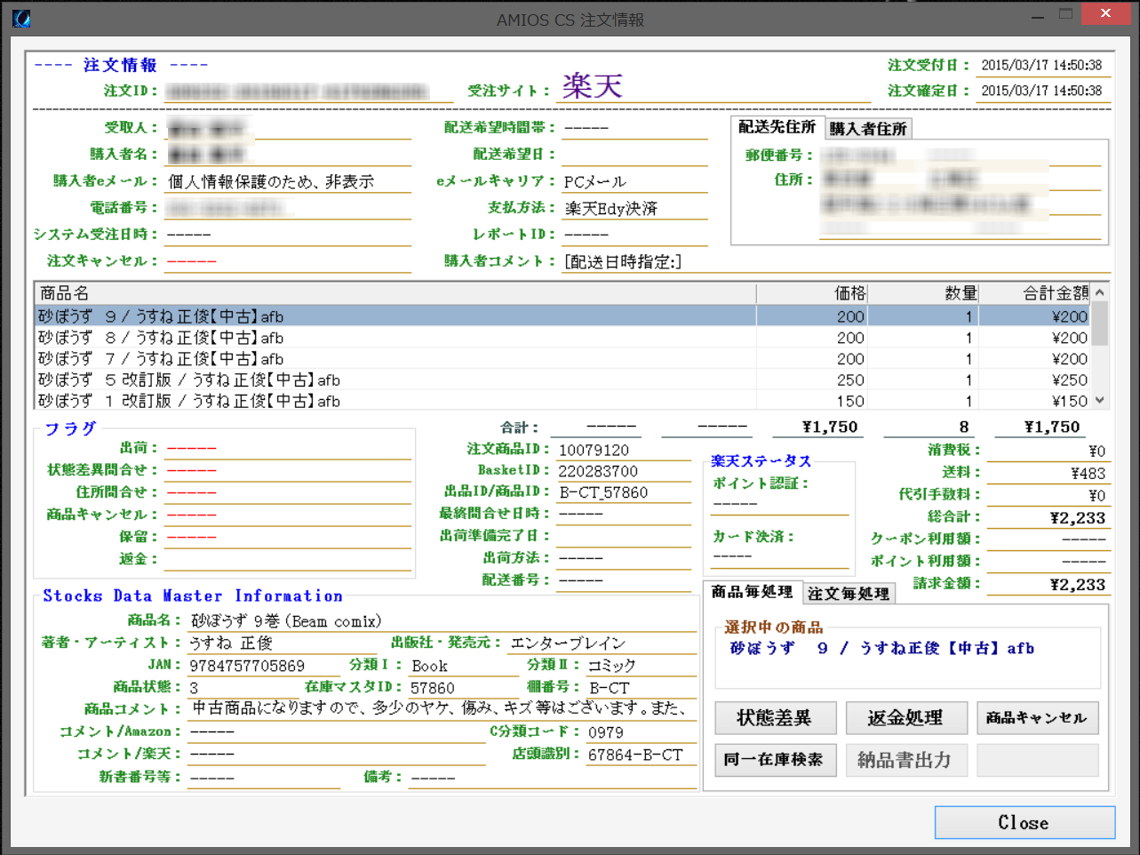The width and height of the screenshot is (1140, 855).
Task: Select row 砂ぼうず 1 改訂版
Action: 562,401
